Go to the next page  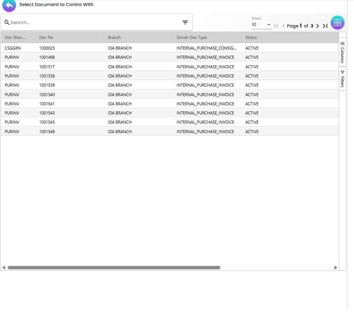[x=318, y=26]
